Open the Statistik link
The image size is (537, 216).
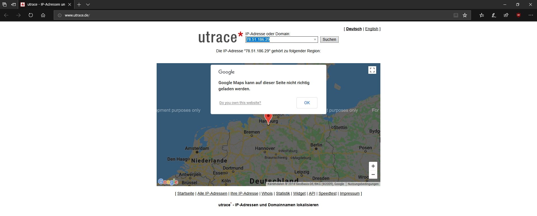(x=283, y=193)
